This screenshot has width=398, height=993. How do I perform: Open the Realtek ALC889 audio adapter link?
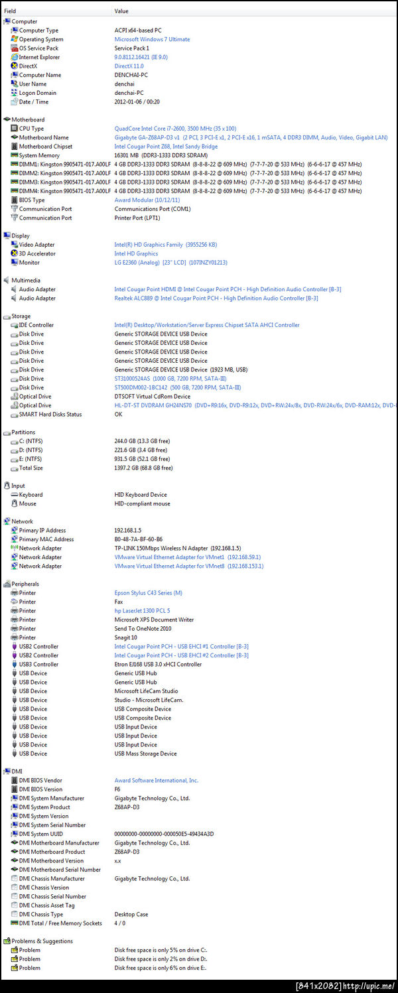tap(216, 298)
